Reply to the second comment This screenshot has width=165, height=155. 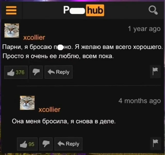[x=68, y=144]
